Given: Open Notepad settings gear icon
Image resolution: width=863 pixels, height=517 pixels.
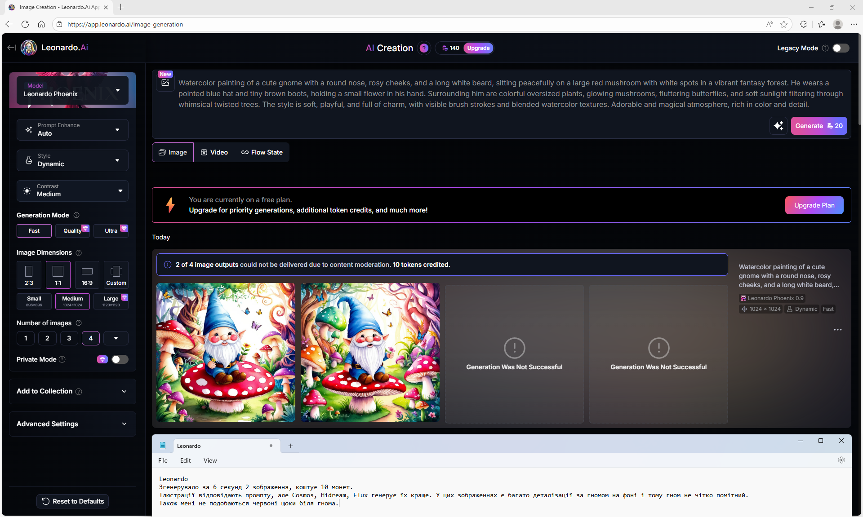Looking at the screenshot, I should pyautogui.click(x=841, y=460).
